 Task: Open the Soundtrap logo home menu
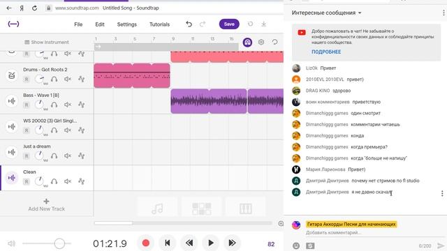[x=13, y=24]
